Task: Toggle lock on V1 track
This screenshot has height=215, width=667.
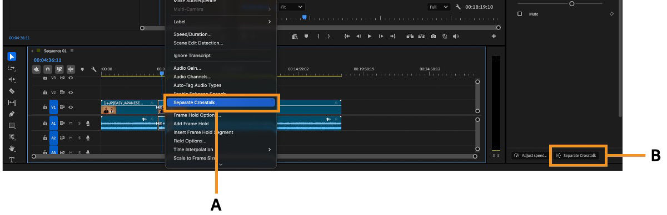Action: click(44, 106)
